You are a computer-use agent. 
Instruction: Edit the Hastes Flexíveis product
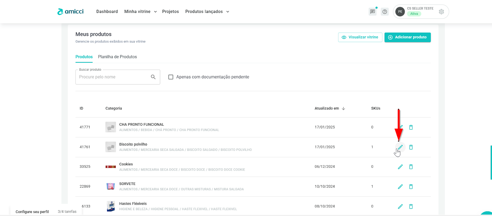400,206
